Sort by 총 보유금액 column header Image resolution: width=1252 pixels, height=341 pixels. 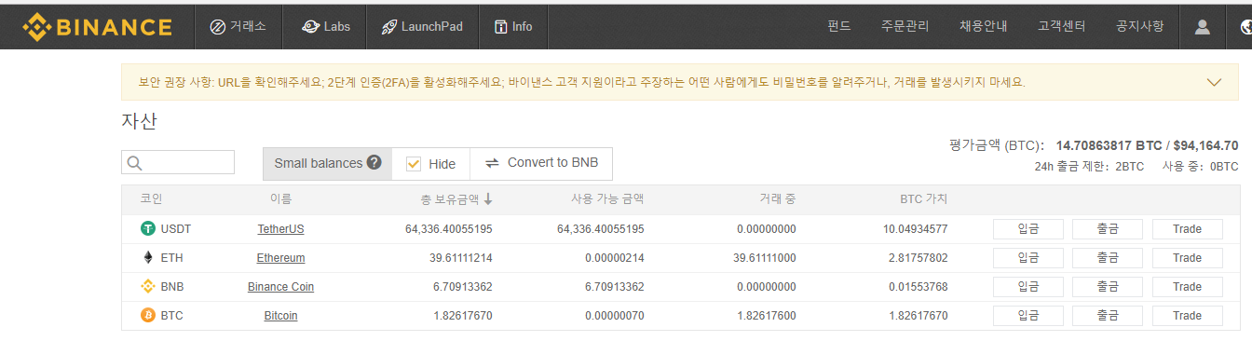[456, 198]
